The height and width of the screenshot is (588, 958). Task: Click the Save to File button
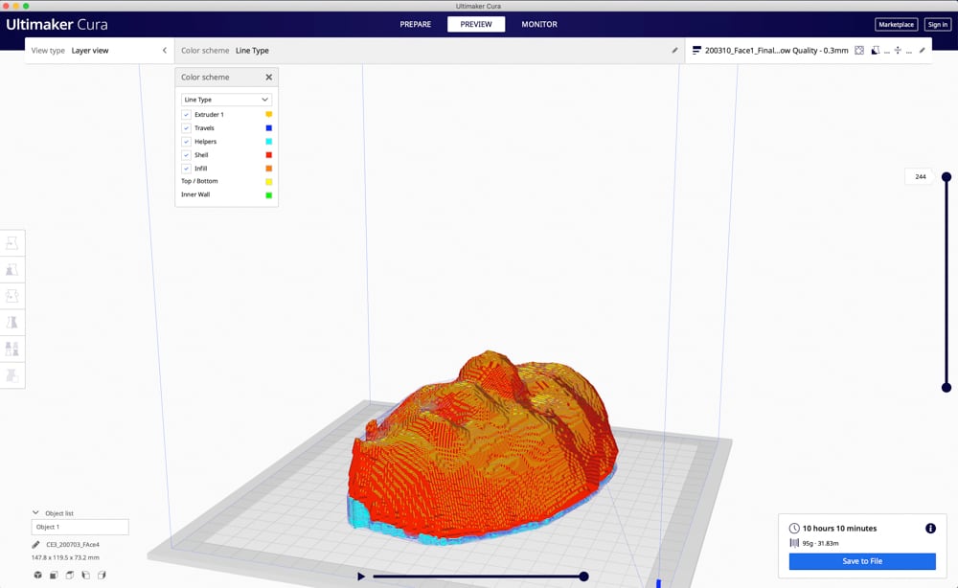(x=861, y=561)
